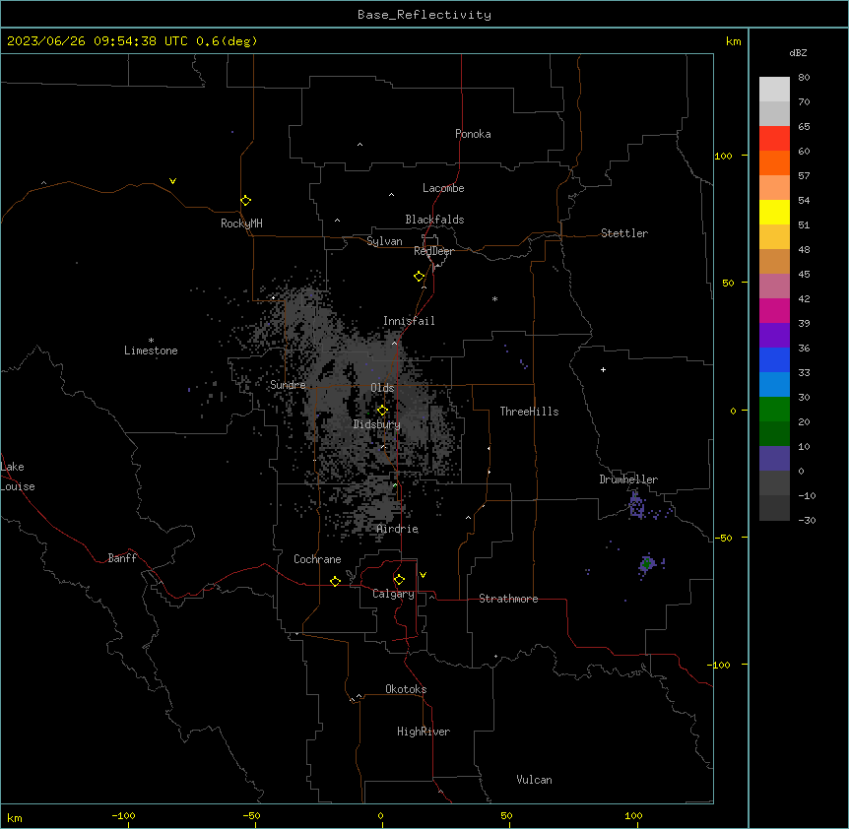Pick the dark orange 57-60 dBZ swatch
Image resolution: width=849 pixels, height=829 pixels.
[774, 162]
